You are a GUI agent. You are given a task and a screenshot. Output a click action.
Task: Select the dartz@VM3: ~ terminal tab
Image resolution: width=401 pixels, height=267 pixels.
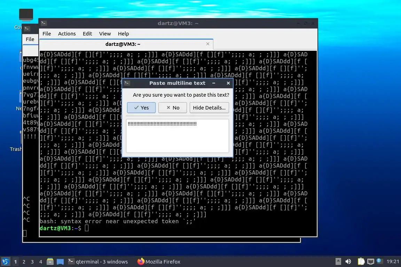tap(123, 44)
